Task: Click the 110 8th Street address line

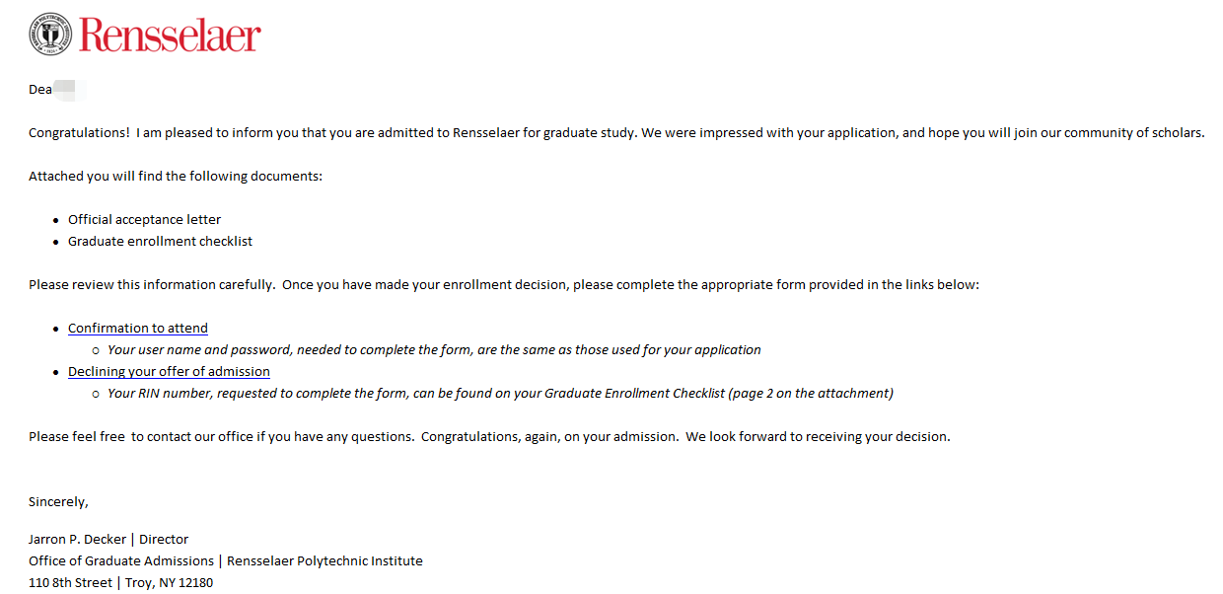Action: tap(72, 583)
